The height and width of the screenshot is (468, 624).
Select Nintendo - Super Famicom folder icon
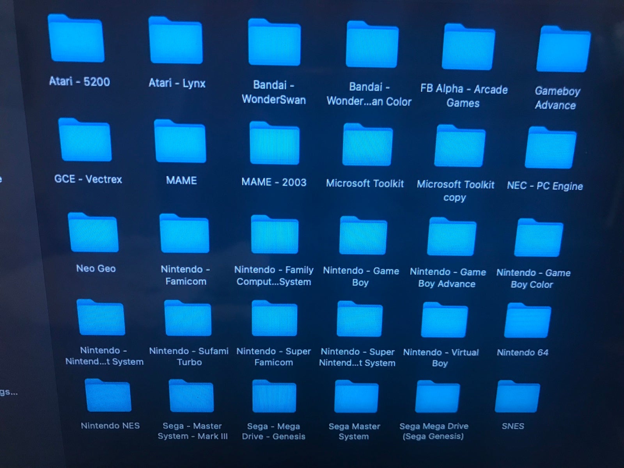(x=275, y=318)
